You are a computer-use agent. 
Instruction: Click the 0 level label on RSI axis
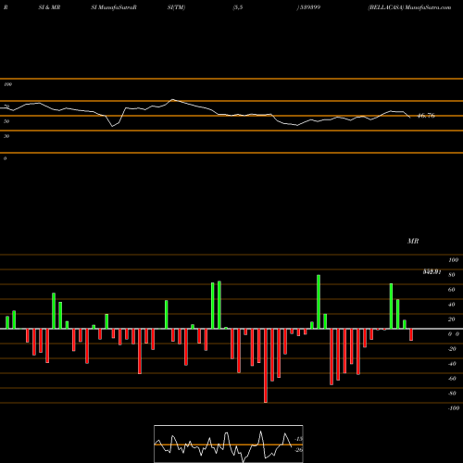pos(5,158)
